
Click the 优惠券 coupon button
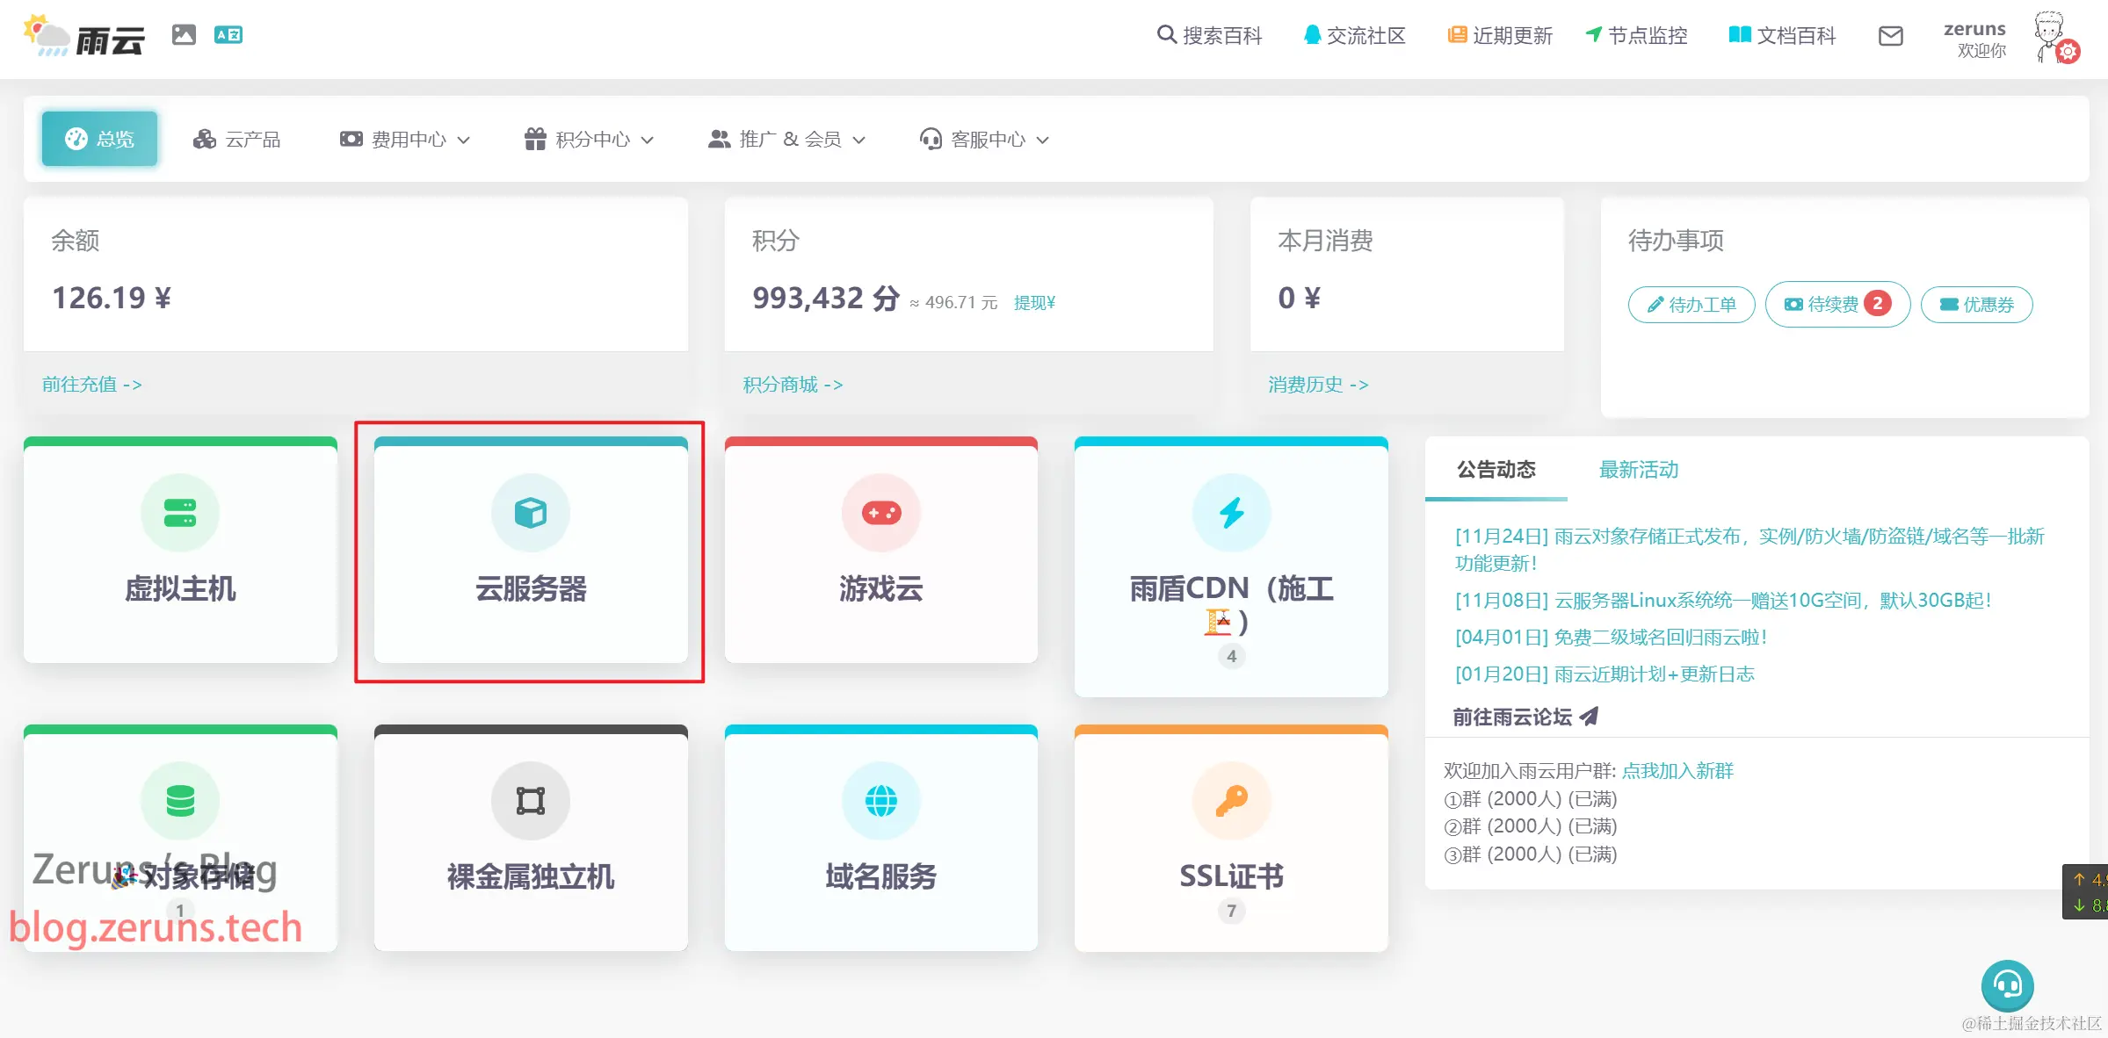point(1976,305)
